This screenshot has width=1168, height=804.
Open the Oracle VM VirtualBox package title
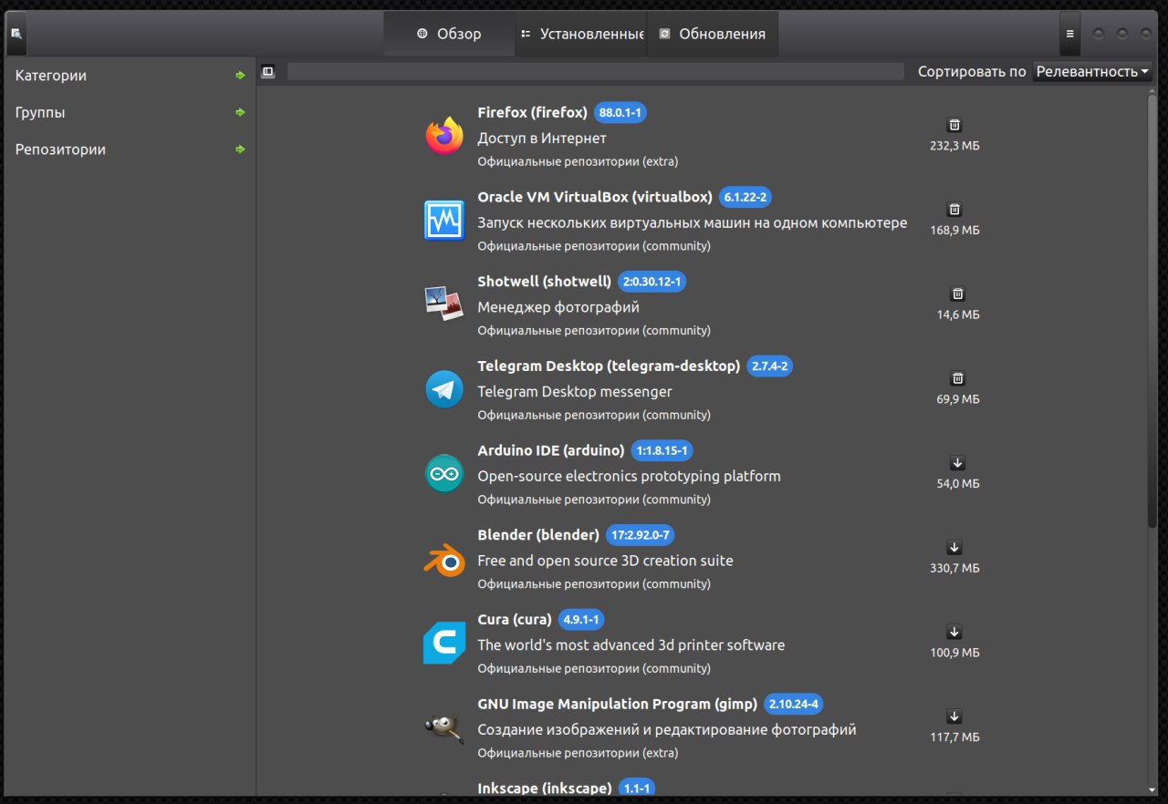click(x=595, y=197)
